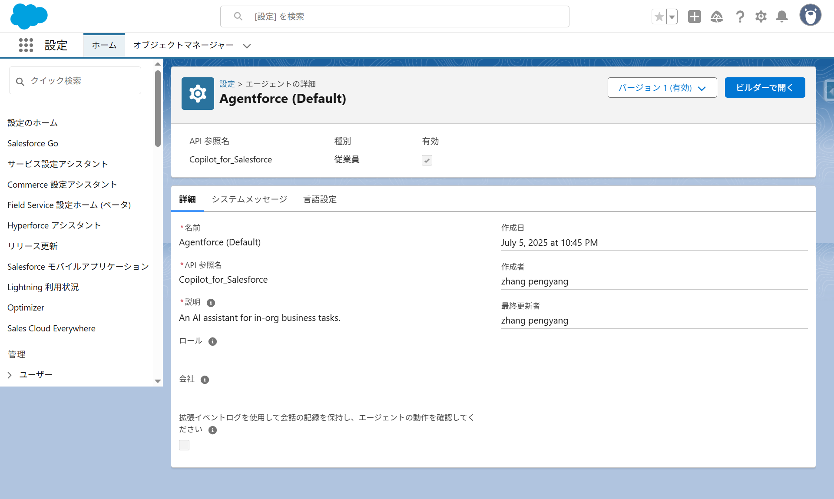Click the 最終更新者 value zhang pengyang

coord(535,321)
